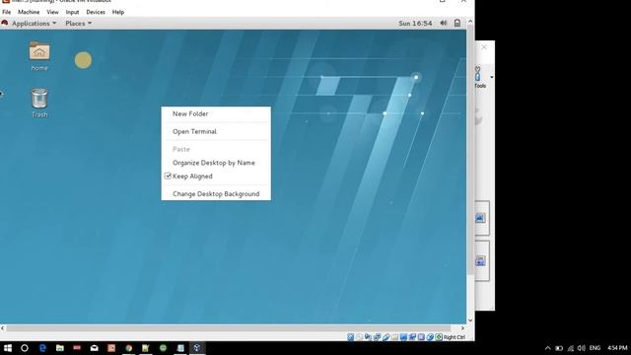Open File Explorer from taskbar
Screen dimensions: 631x355
tap(59, 348)
